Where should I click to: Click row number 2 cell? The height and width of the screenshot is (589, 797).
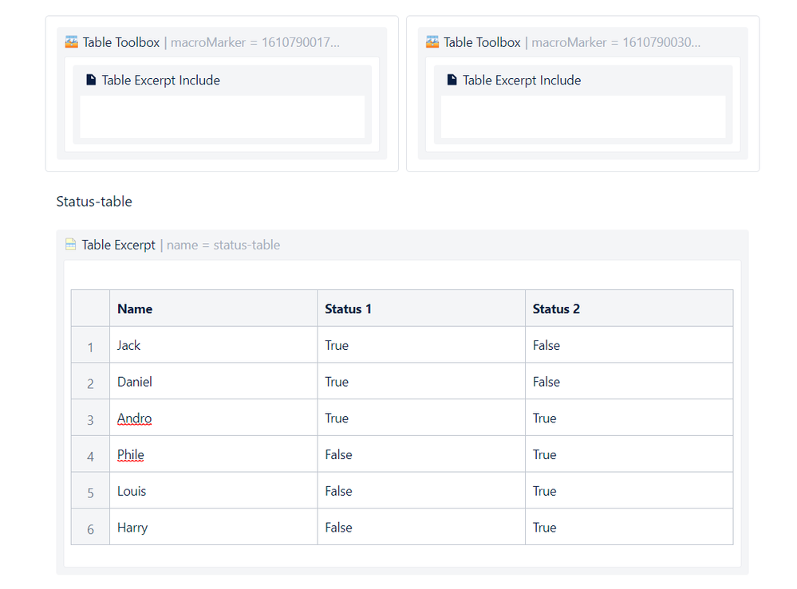point(90,381)
